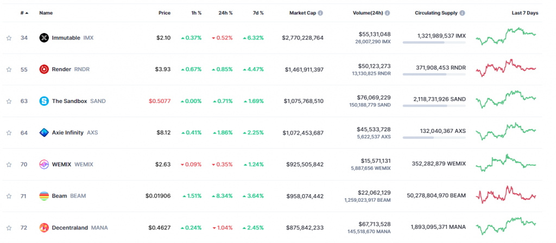Click Axie Infinity volume $45,533,728

[374, 129]
